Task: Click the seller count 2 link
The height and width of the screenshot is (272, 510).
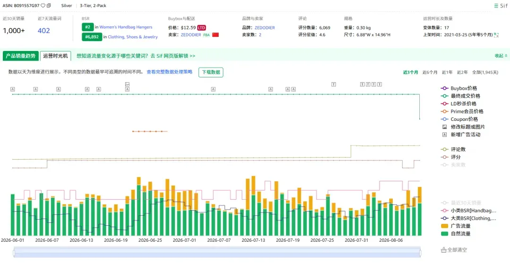Action: pyautogui.click(x=260, y=35)
